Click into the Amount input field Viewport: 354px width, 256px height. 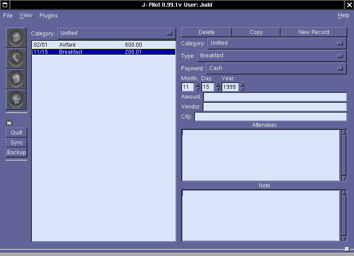275,97
